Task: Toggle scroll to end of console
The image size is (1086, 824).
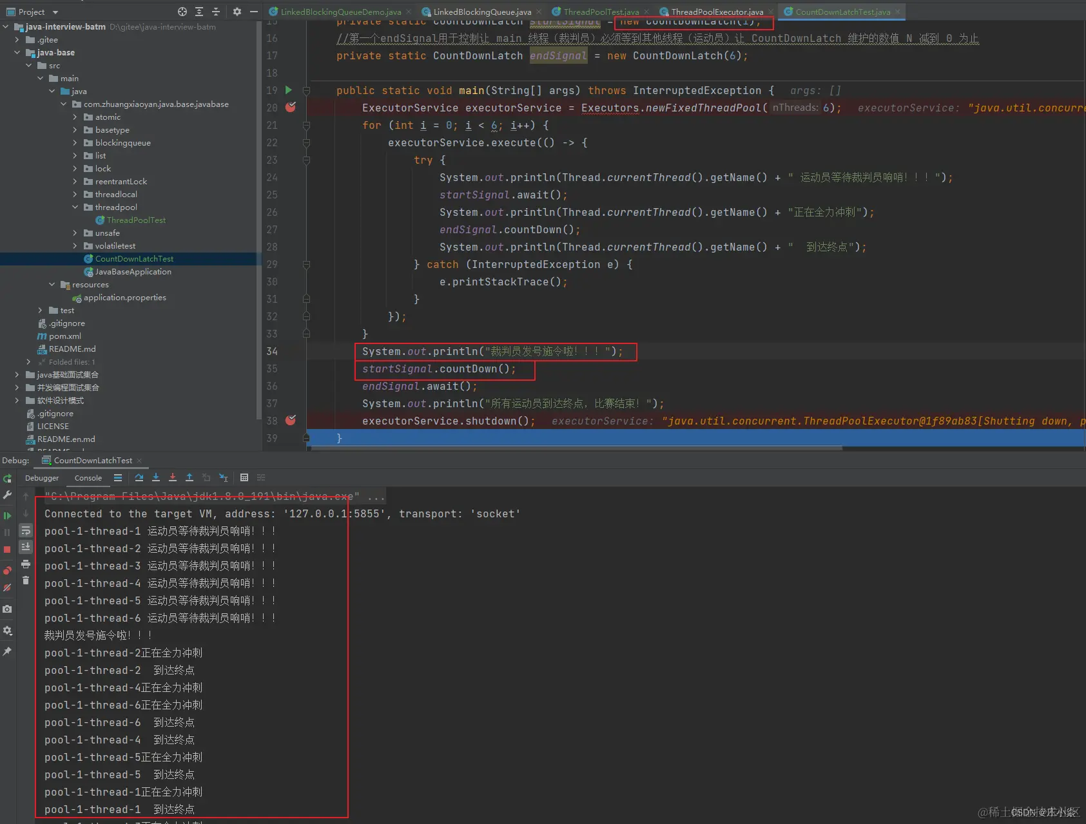Action: 26,547
